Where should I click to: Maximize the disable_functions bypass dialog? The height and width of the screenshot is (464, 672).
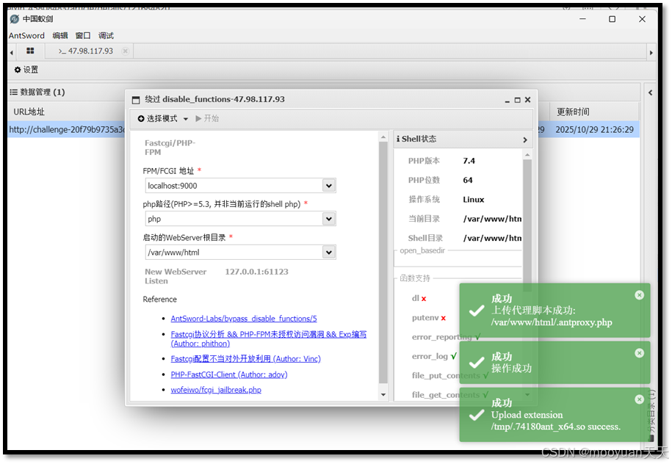tap(517, 100)
